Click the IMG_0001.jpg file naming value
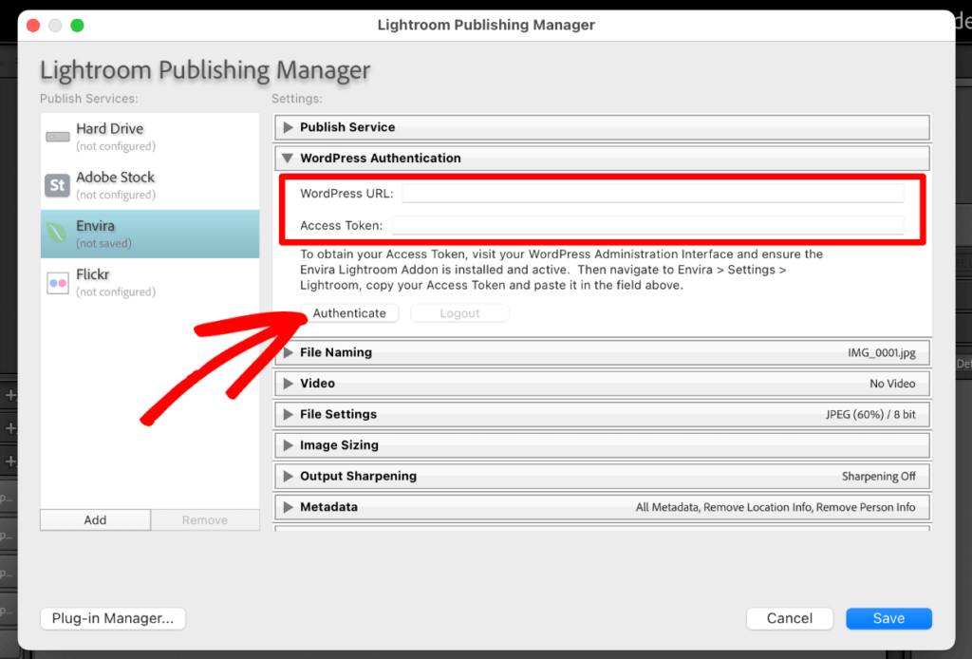This screenshot has width=972, height=659. 882,352
